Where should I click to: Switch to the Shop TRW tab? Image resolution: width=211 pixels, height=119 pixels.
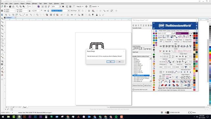tap(179, 31)
